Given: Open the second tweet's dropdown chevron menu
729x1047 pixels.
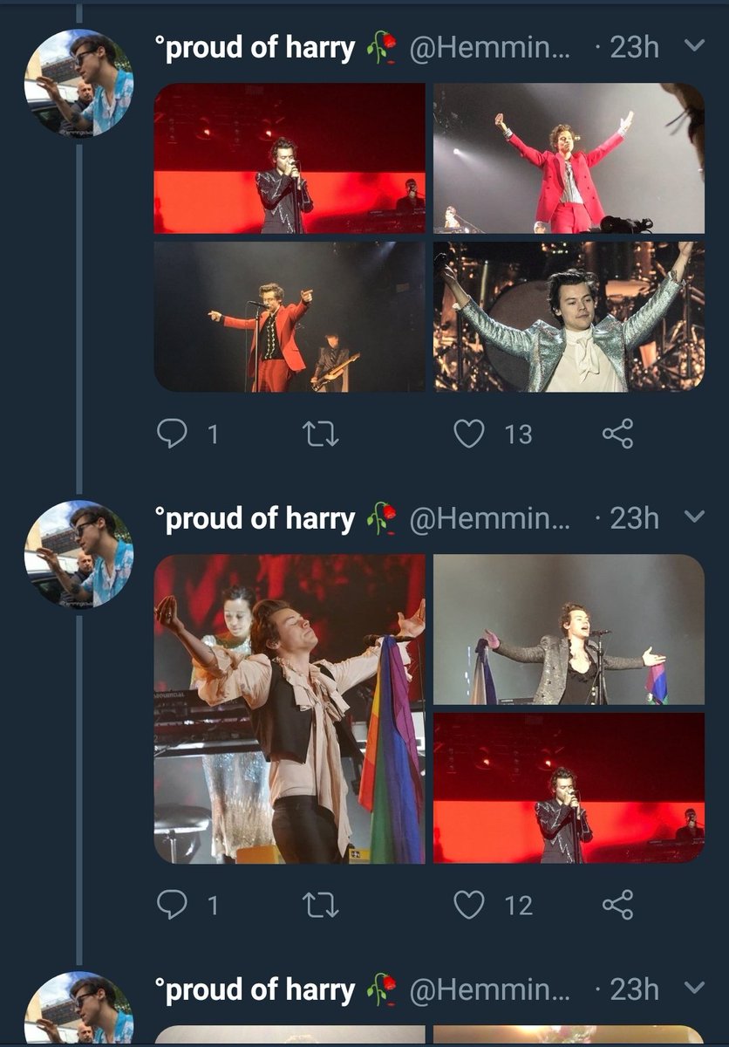Looking at the screenshot, I should (694, 517).
